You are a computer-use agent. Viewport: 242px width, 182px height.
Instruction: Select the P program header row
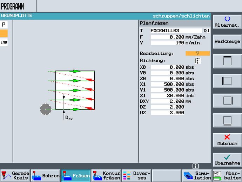[x=4, y=25]
